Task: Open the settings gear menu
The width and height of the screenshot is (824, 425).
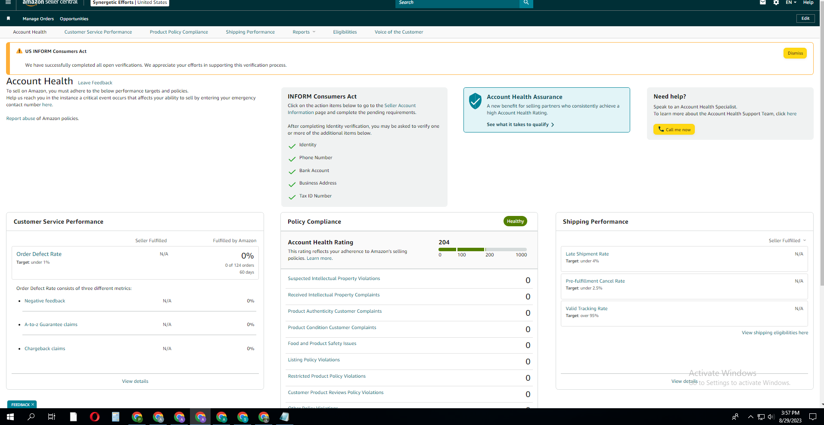Action: pos(776,3)
